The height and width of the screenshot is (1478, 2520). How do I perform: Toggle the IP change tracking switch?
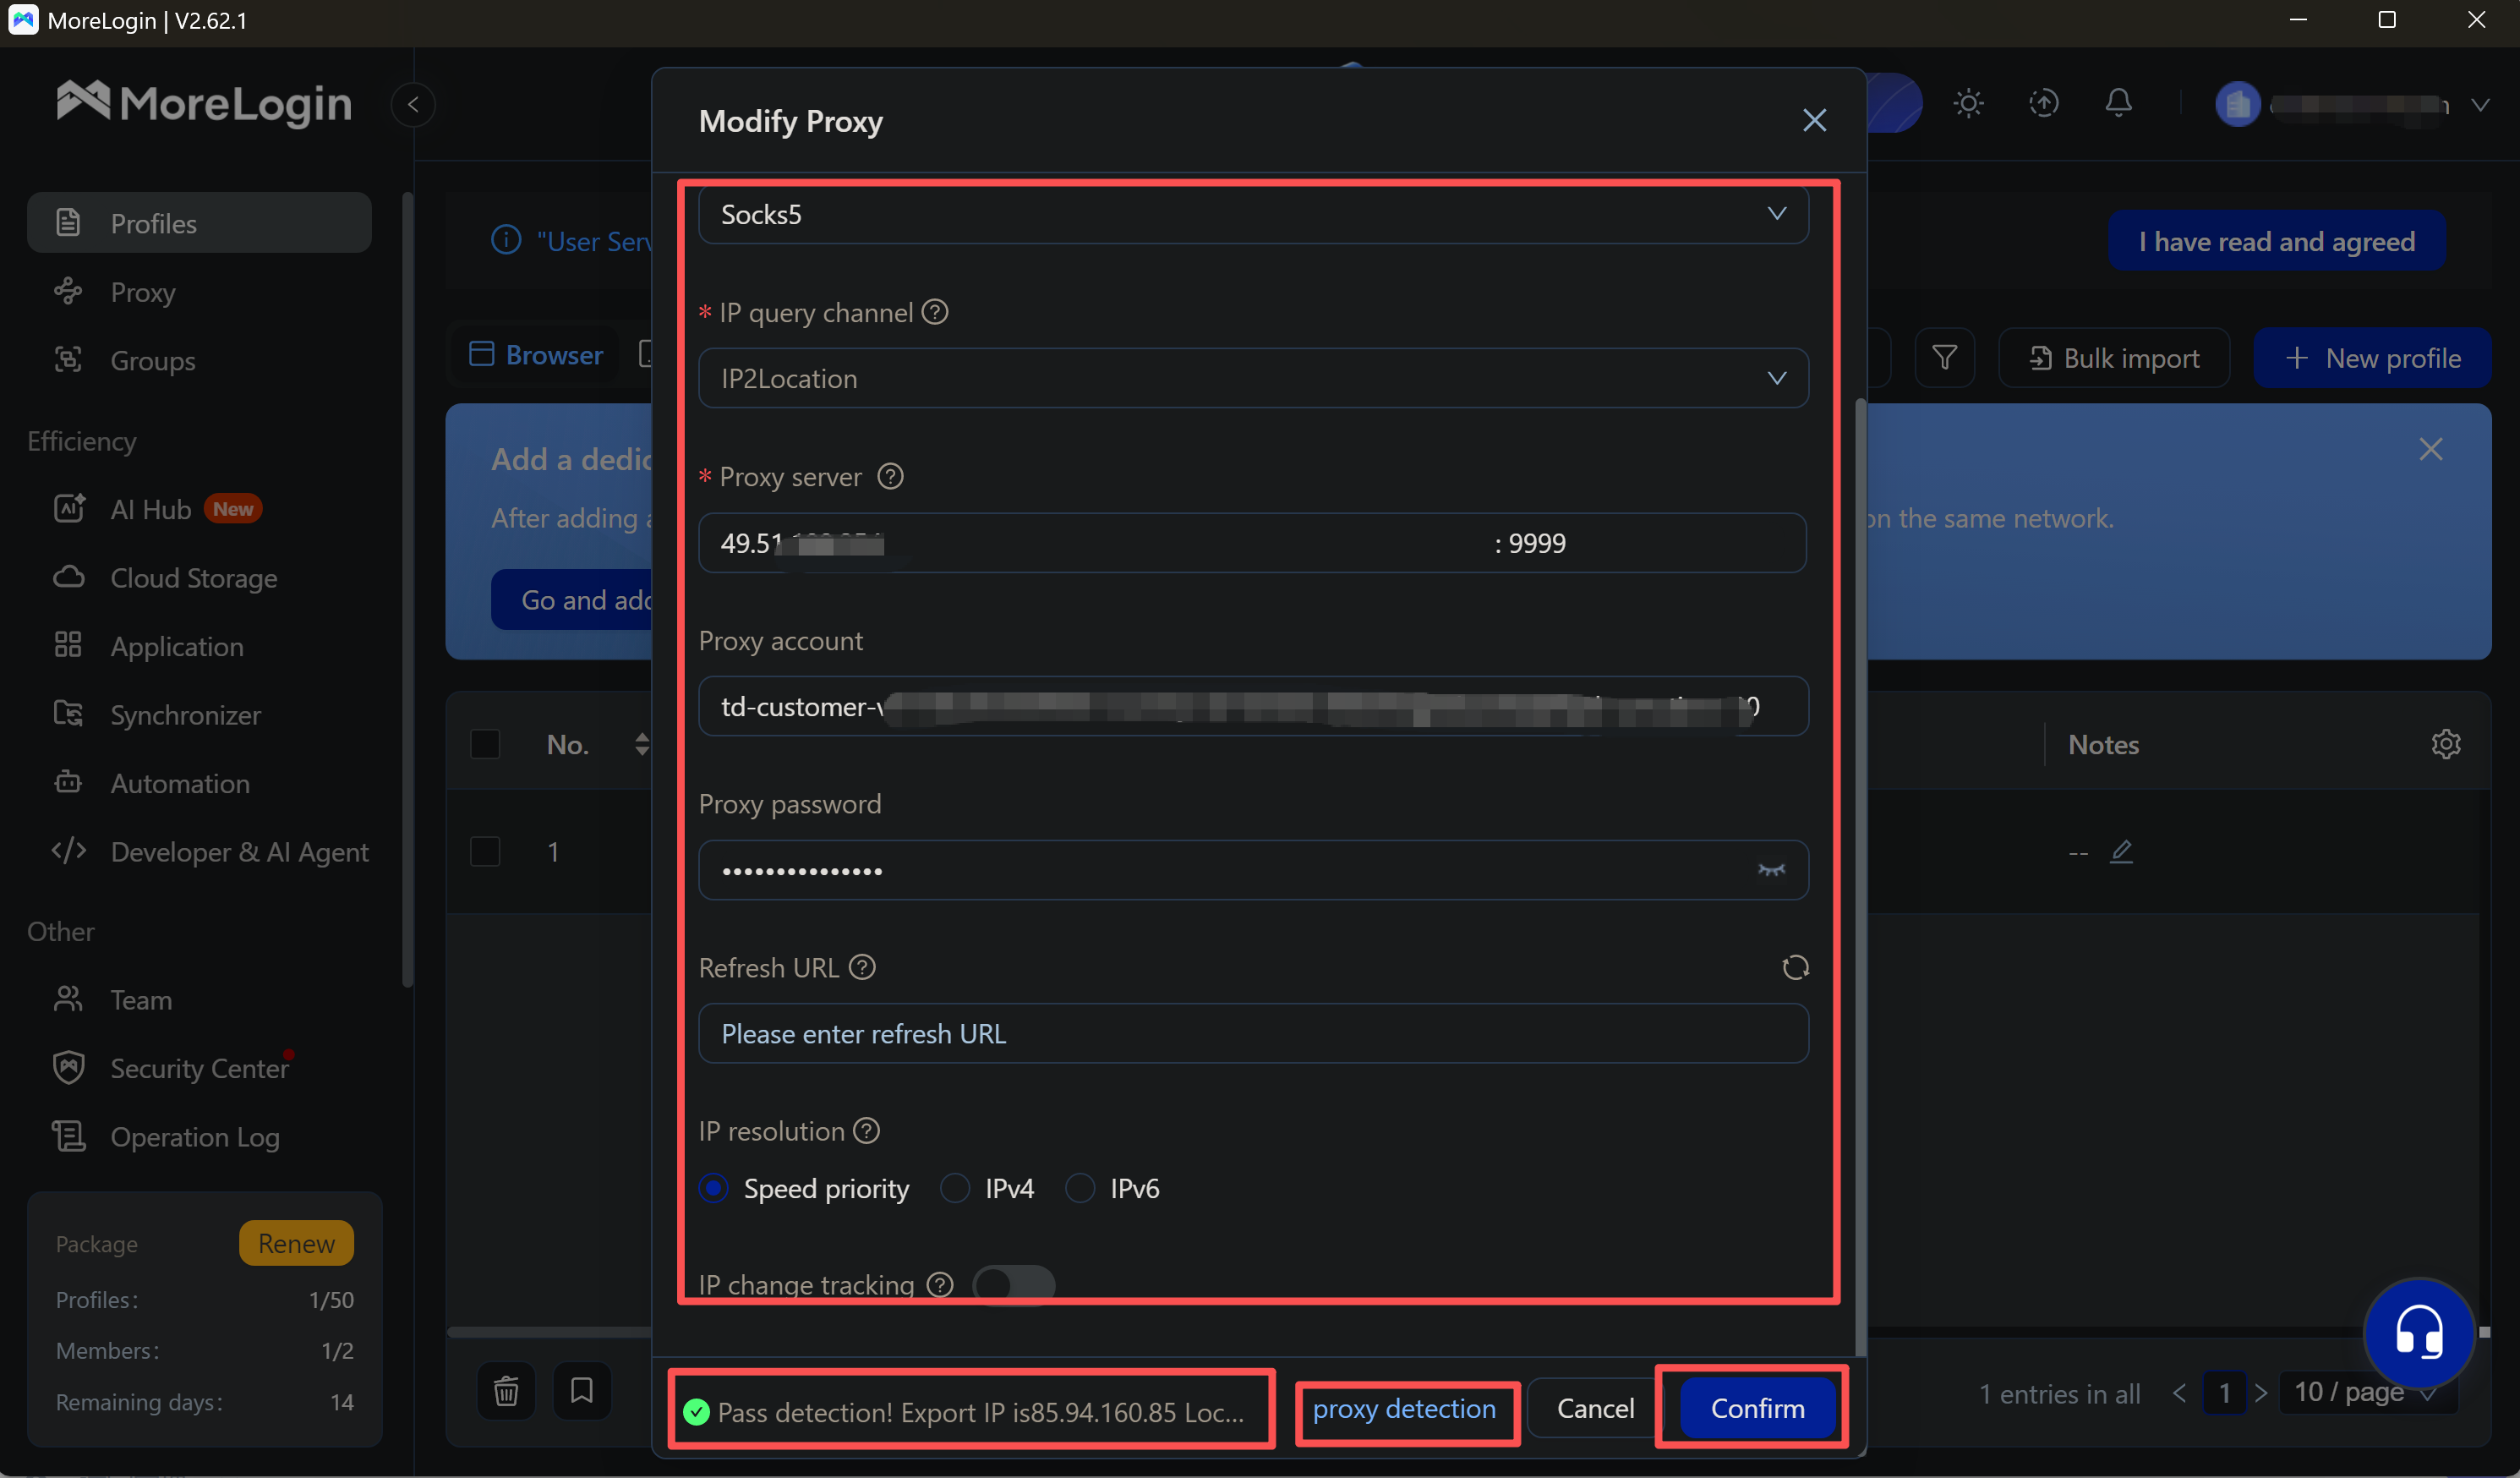click(x=1013, y=1284)
